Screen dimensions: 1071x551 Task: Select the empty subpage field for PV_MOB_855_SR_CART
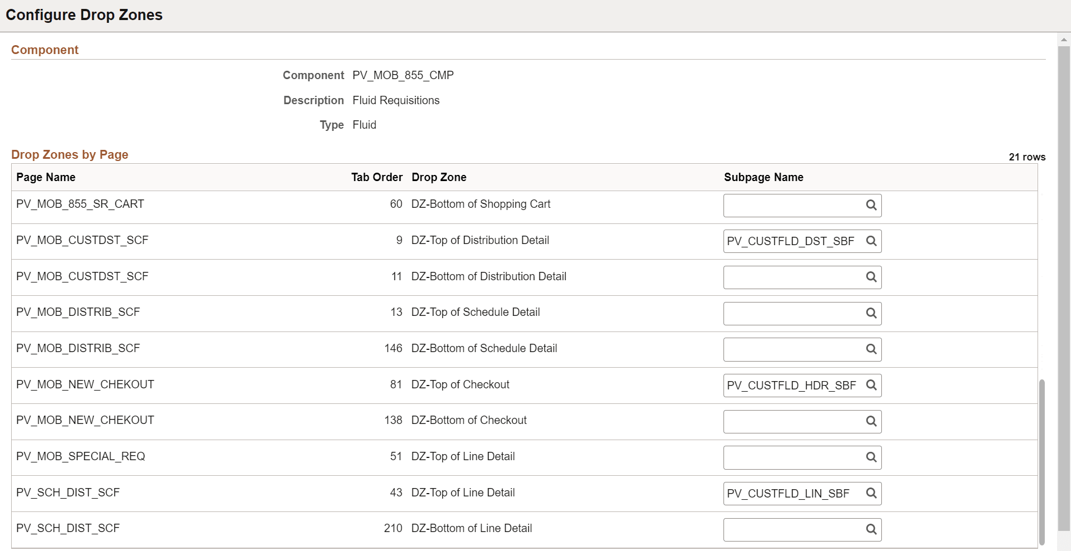pyautogui.click(x=792, y=205)
